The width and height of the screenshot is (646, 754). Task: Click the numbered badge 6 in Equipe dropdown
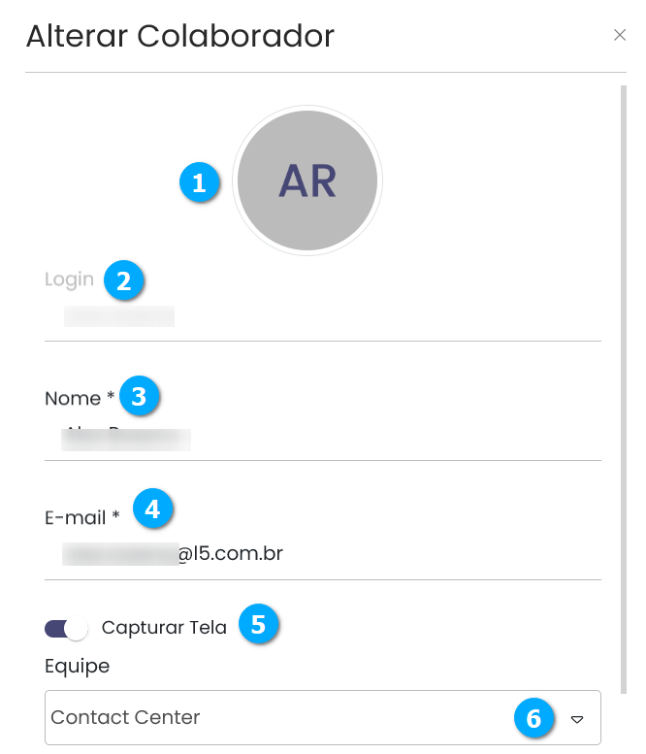(x=533, y=718)
